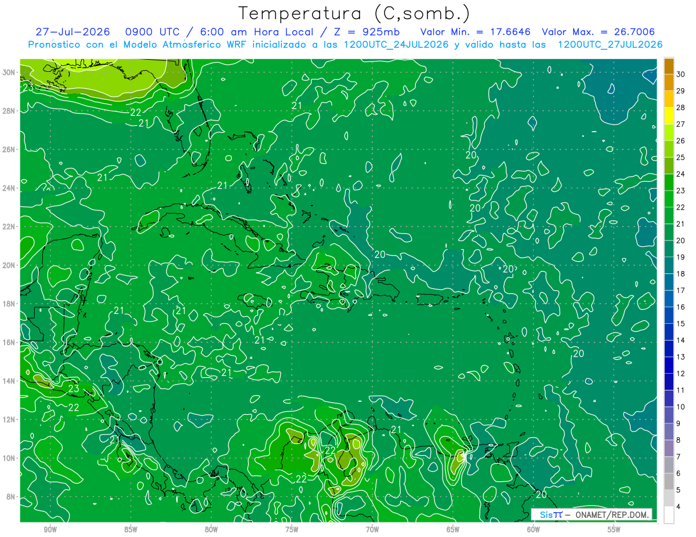The image size is (696, 537).
Task: Click the blue color bar segment between 15 and 16
Action: 669,315
